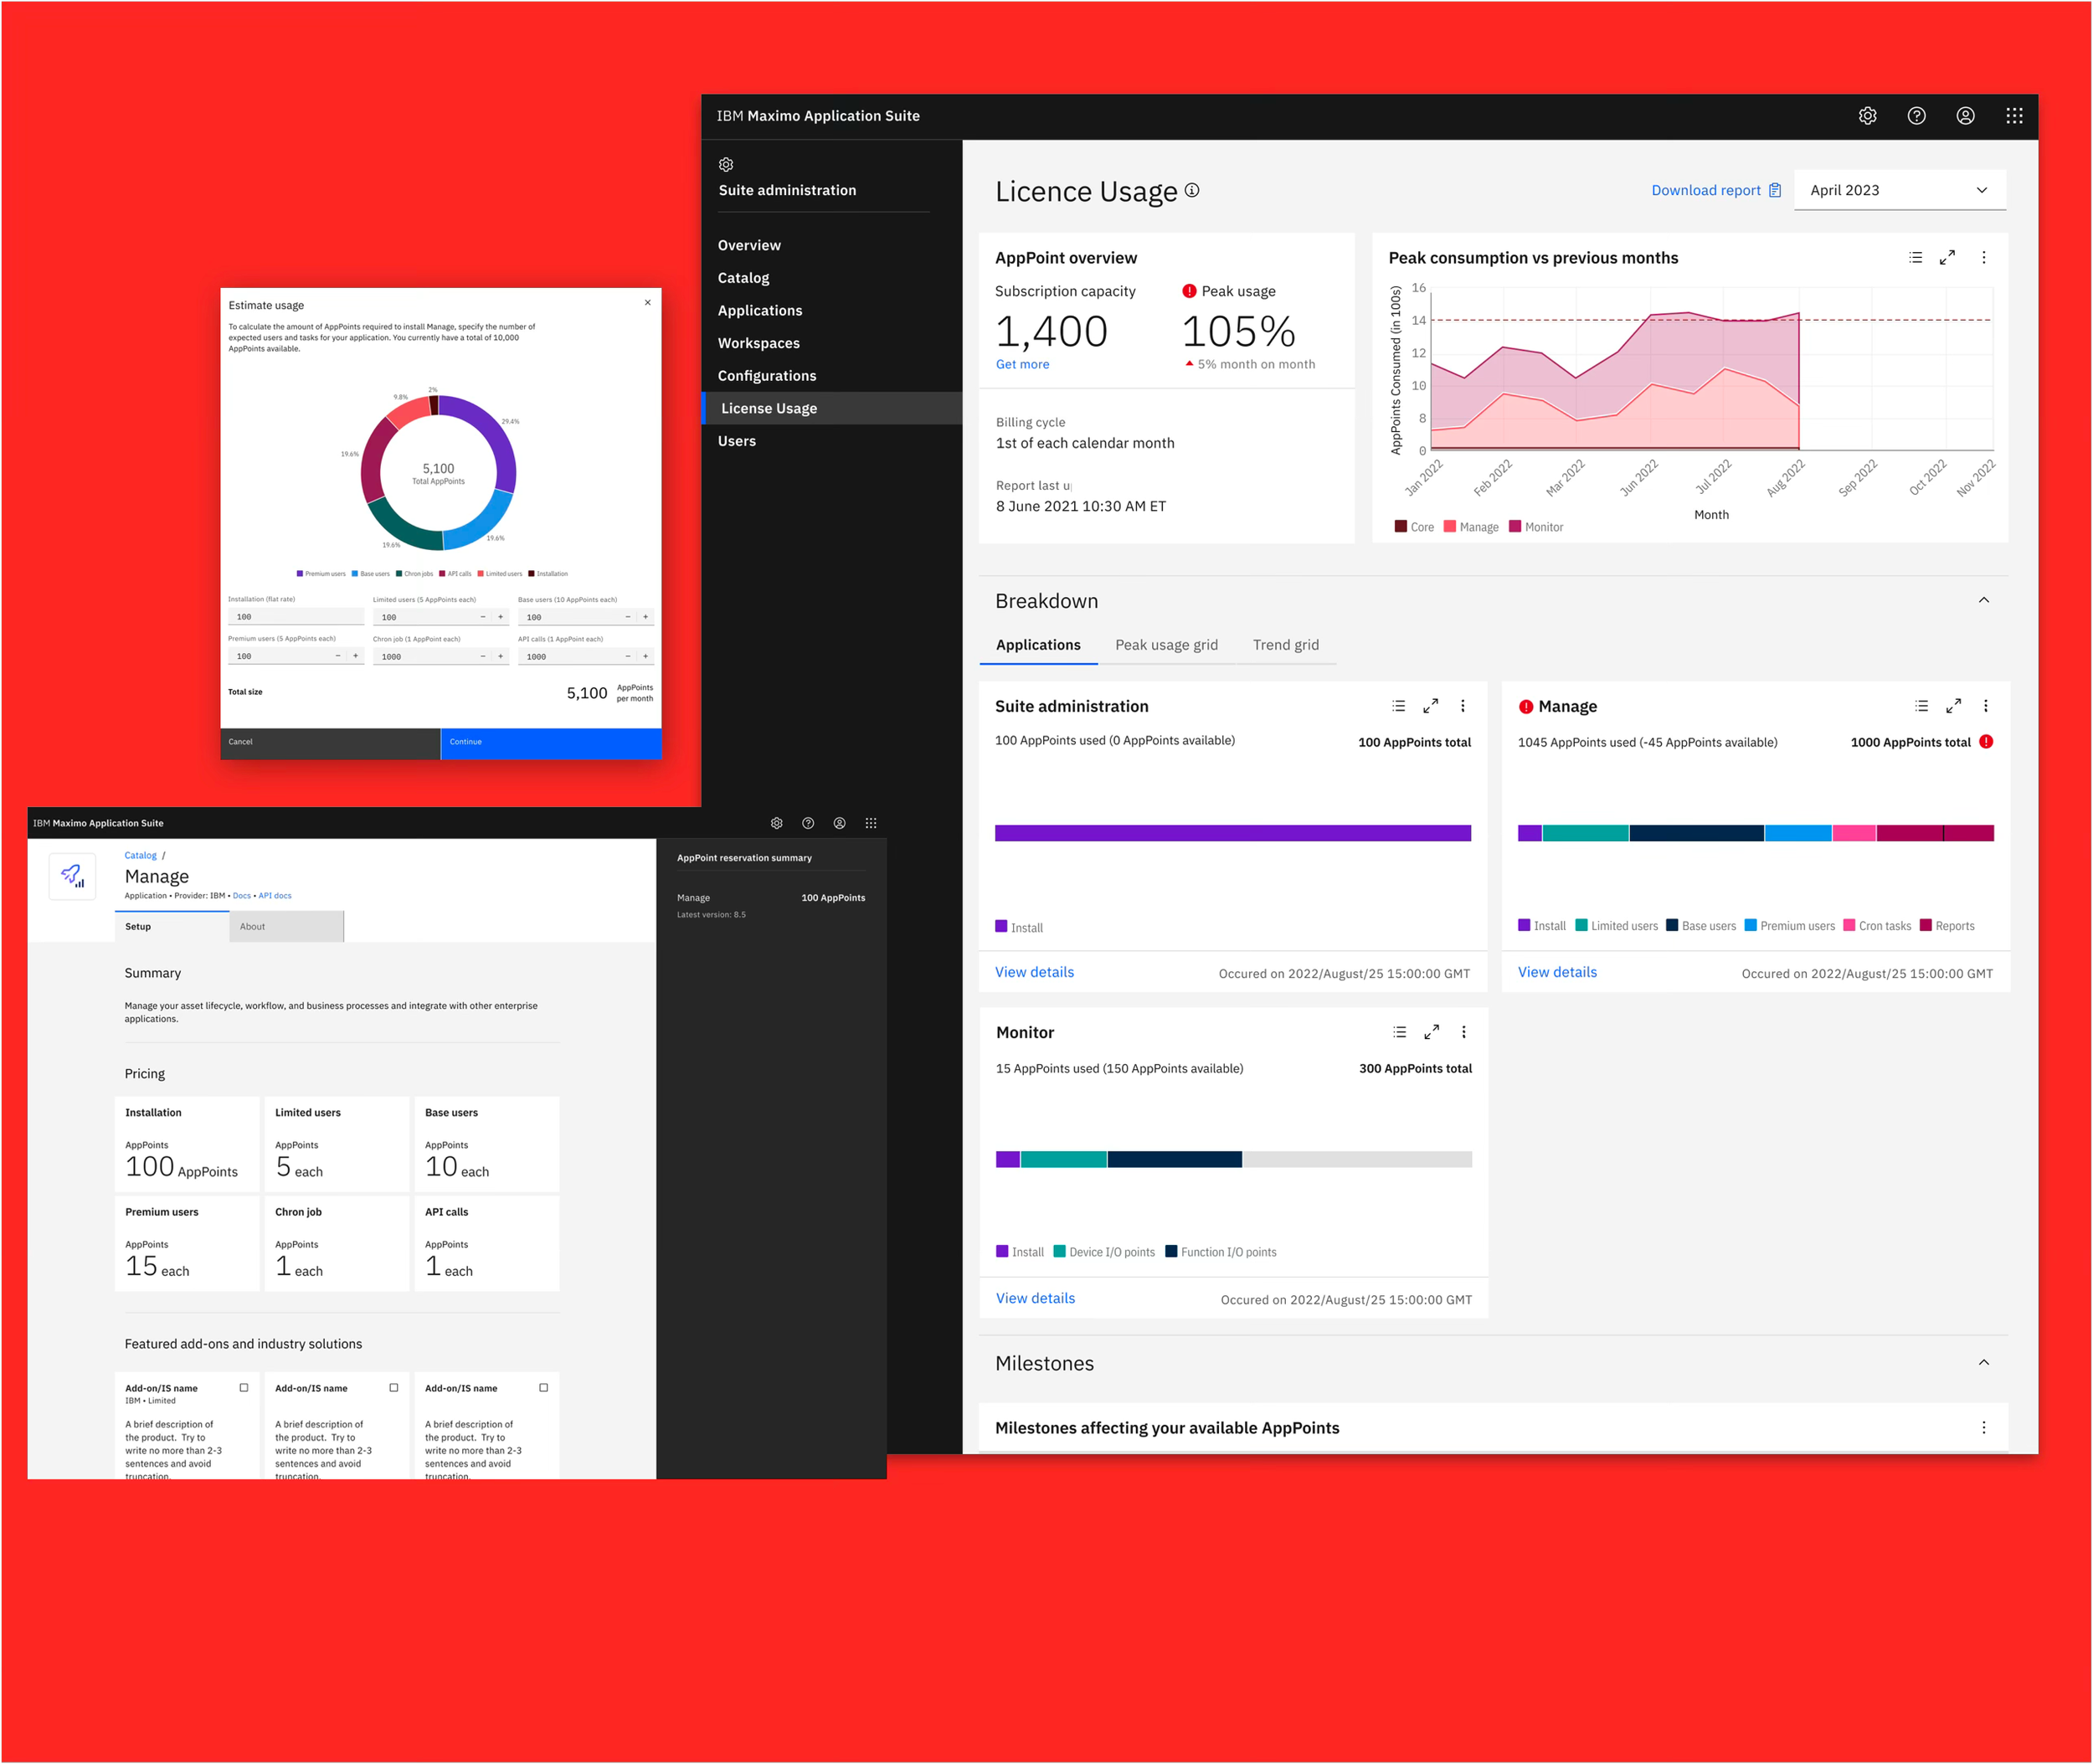
Task: Expand the Peak consumption chart fullscreen icon
Action: [x=1947, y=257]
